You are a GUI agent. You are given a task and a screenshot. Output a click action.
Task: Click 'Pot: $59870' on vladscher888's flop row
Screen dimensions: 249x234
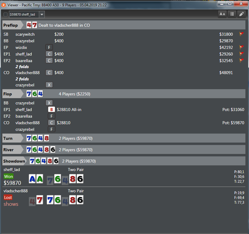(233, 123)
